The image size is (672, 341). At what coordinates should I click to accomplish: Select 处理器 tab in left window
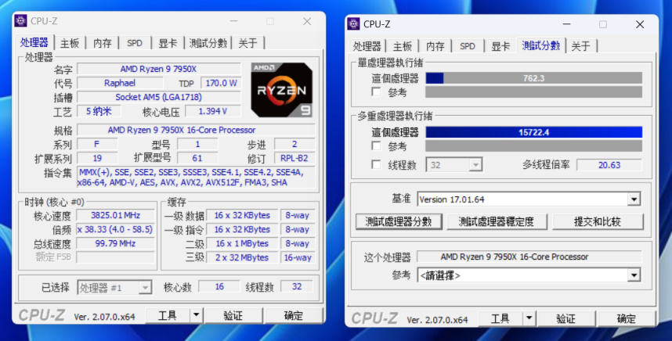point(34,42)
